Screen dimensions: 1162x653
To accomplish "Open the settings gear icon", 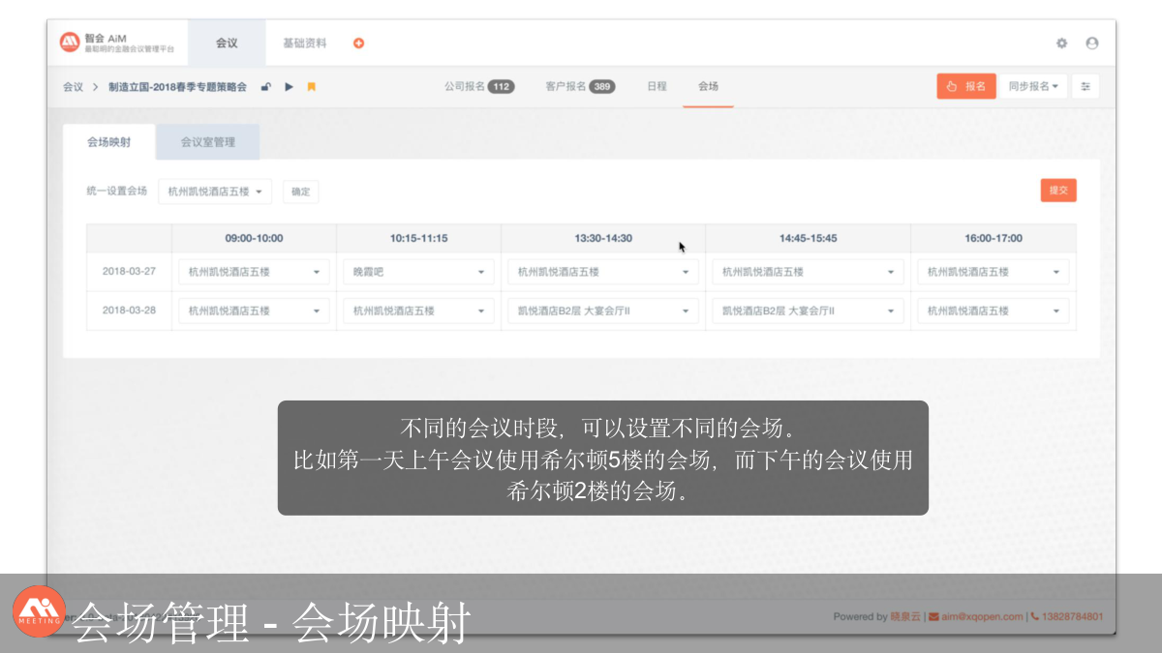I will pos(1061,44).
